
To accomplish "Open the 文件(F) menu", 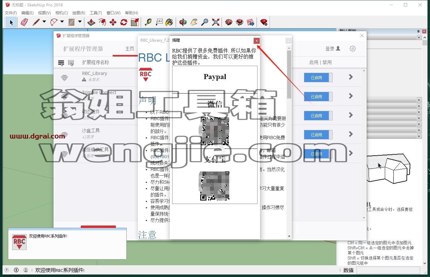I will click(11, 13).
